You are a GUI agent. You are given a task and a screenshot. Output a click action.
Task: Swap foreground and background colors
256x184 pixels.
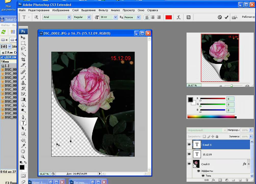click(x=25, y=162)
